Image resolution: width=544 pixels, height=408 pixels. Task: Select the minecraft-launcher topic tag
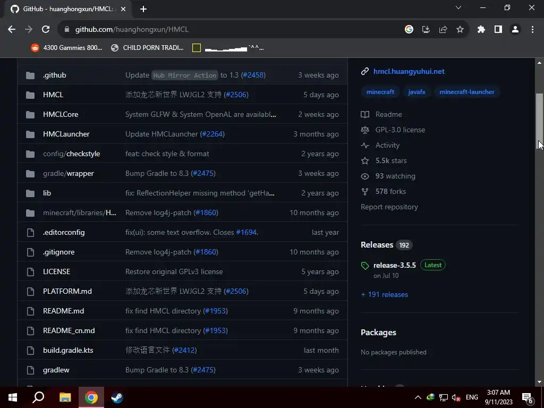466,92
